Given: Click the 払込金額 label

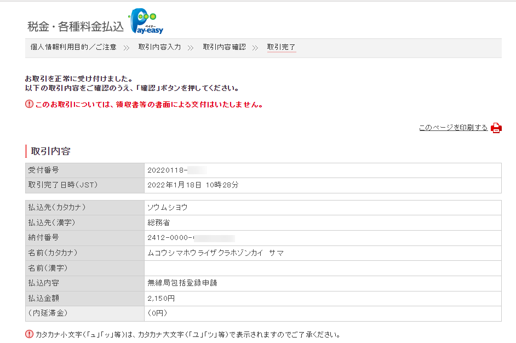Looking at the screenshot, I should click(x=43, y=298).
